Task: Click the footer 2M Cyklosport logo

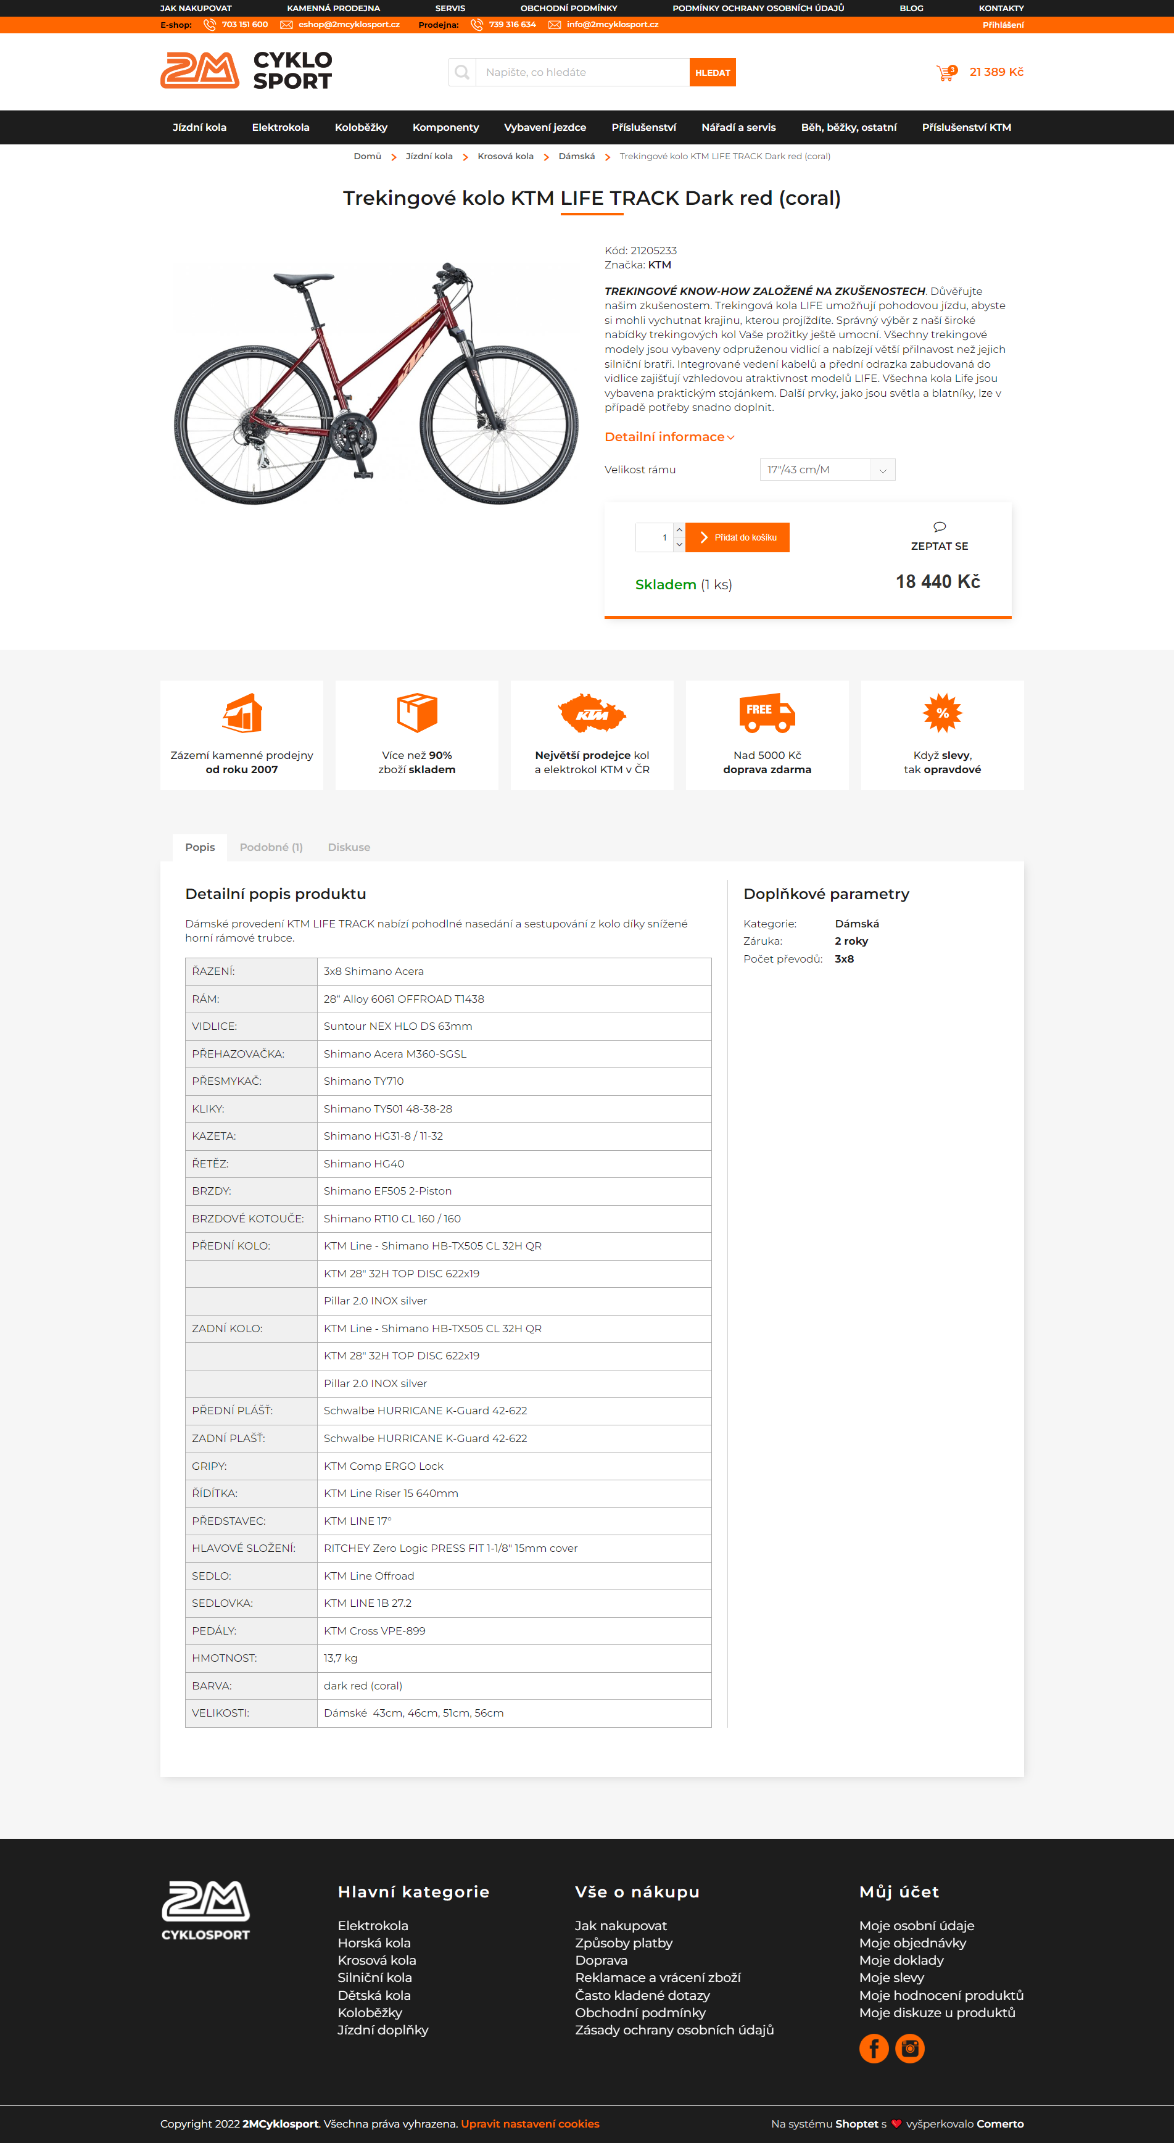Action: (x=205, y=1910)
